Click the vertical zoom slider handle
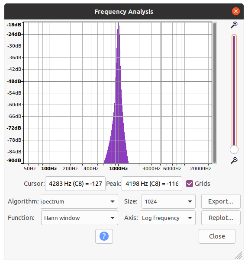The width and height of the screenshot is (248, 264). 234,149
